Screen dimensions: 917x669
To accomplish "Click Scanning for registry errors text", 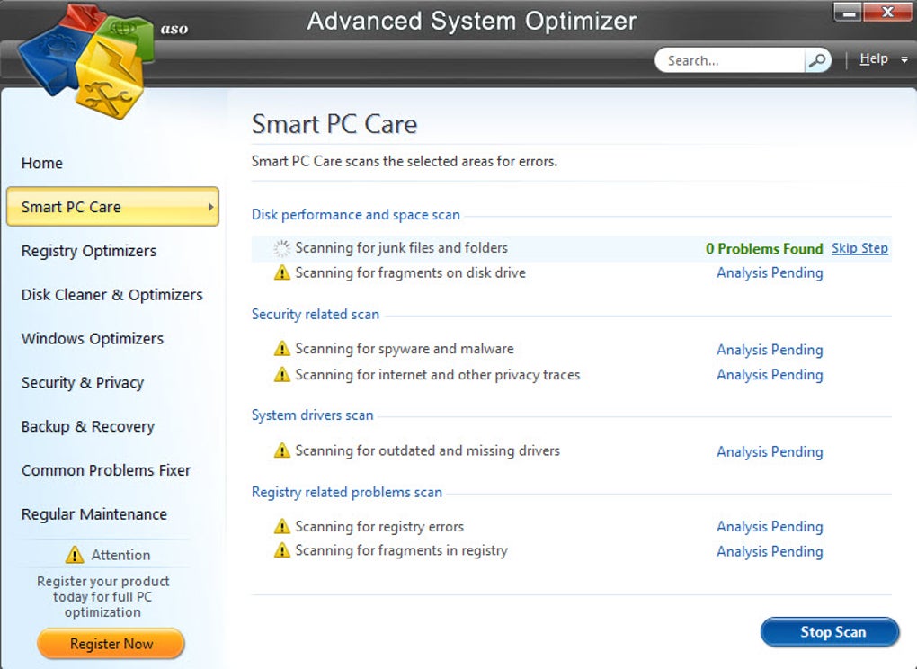I will [x=379, y=527].
